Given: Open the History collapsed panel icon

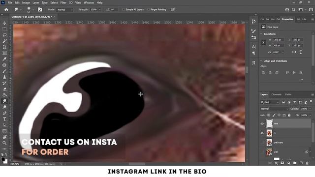Looking at the screenshot, I should pyautogui.click(x=254, y=21).
